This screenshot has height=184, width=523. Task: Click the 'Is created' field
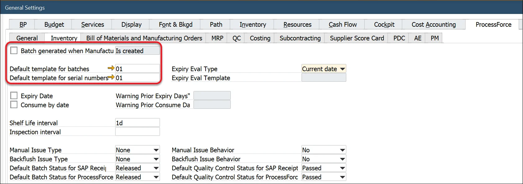click(x=137, y=51)
